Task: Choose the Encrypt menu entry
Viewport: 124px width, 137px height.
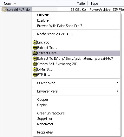Action: click(x=76, y=42)
